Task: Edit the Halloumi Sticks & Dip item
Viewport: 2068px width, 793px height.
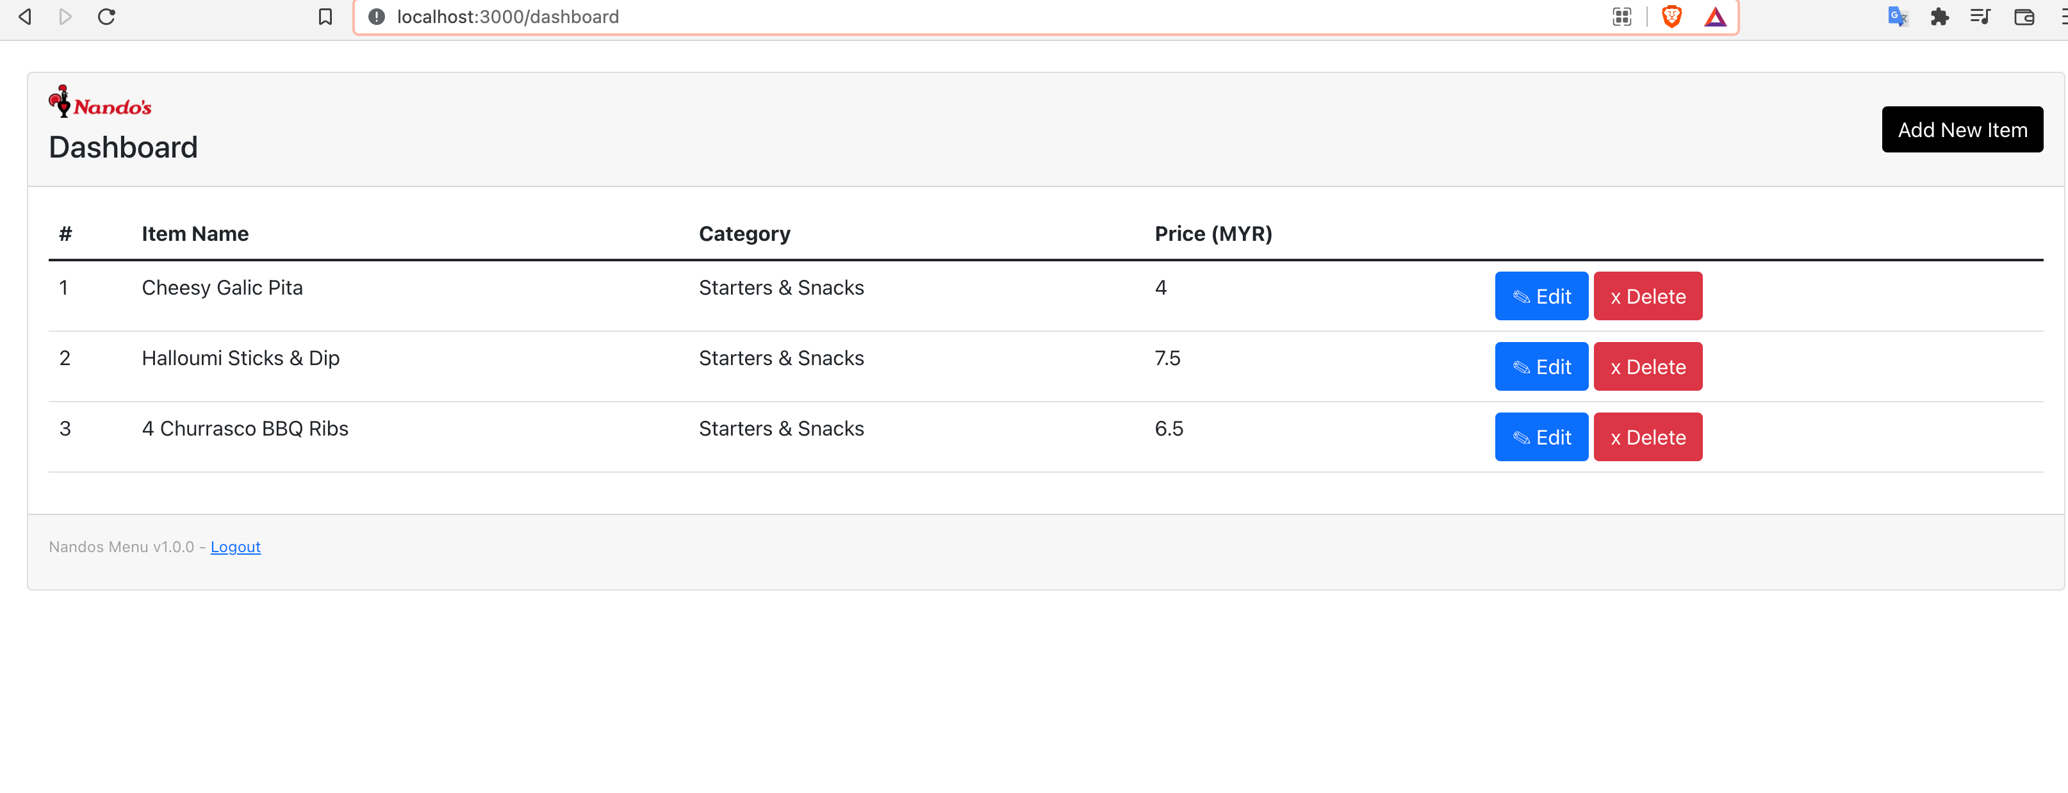Action: click(x=1541, y=367)
